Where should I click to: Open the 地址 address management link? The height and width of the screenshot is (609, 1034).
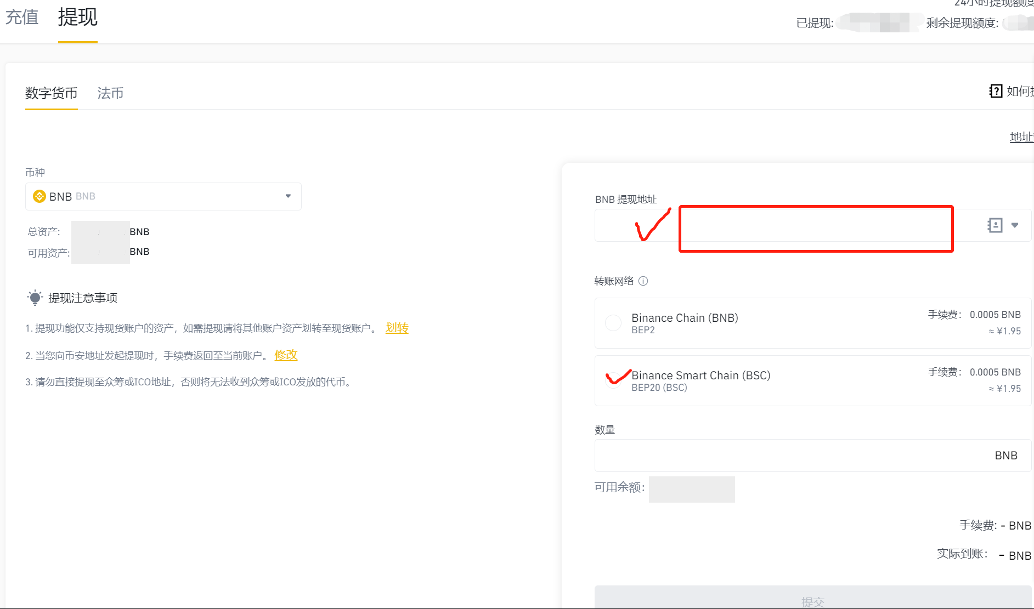tap(1021, 137)
